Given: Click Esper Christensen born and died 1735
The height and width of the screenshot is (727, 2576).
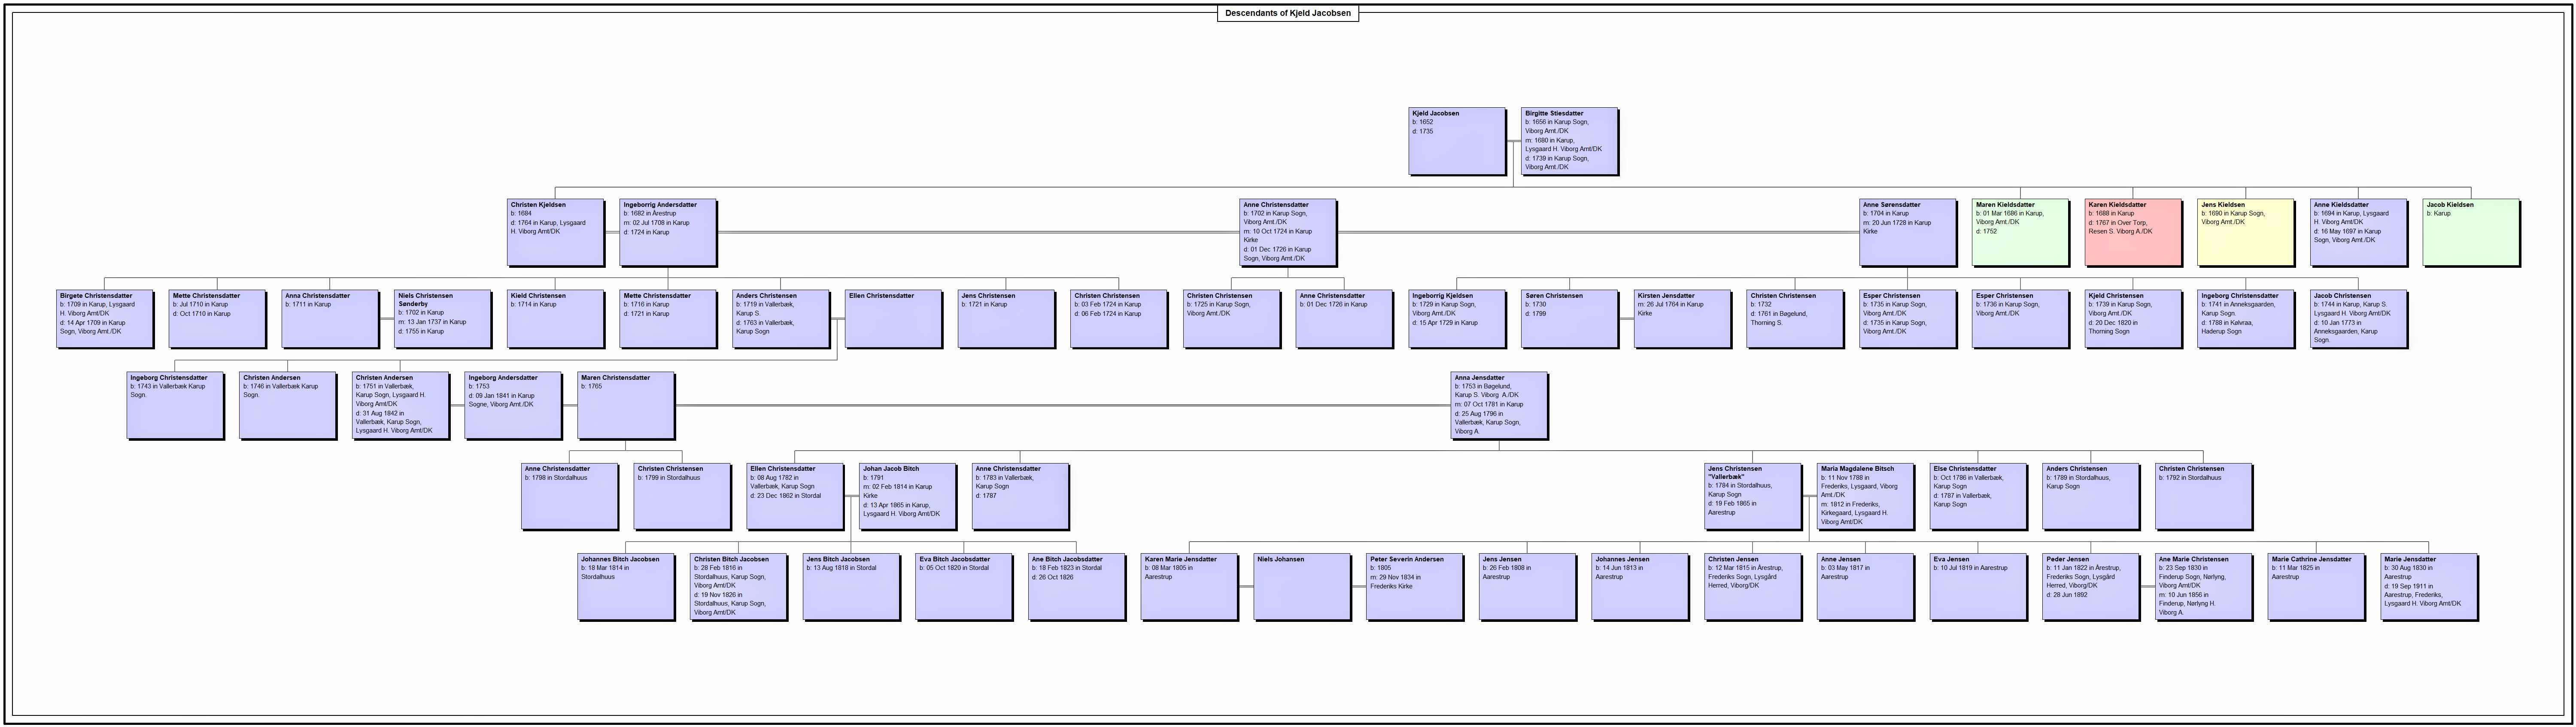Looking at the screenshot, I should [1907, 319].
